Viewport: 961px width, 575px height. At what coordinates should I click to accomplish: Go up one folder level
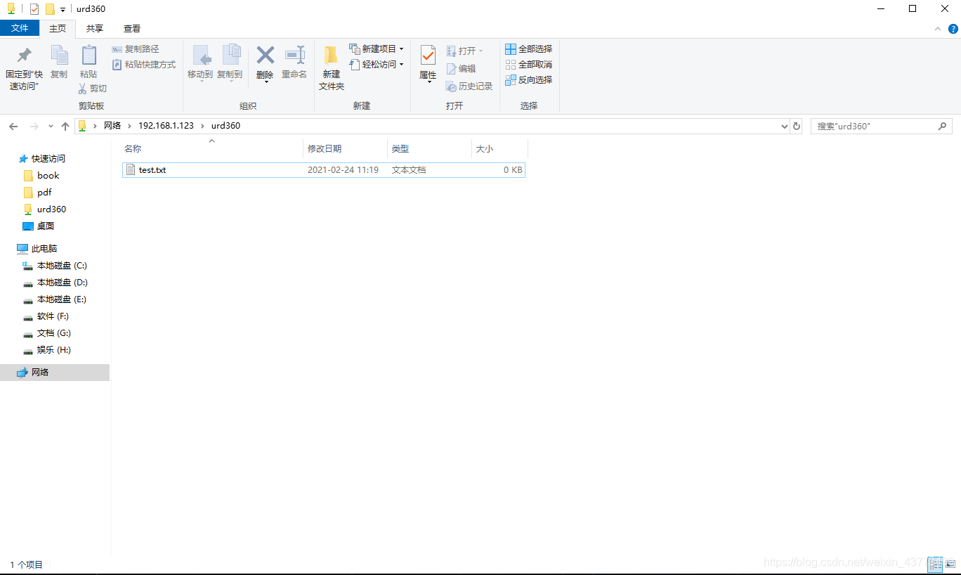point(65,127)
